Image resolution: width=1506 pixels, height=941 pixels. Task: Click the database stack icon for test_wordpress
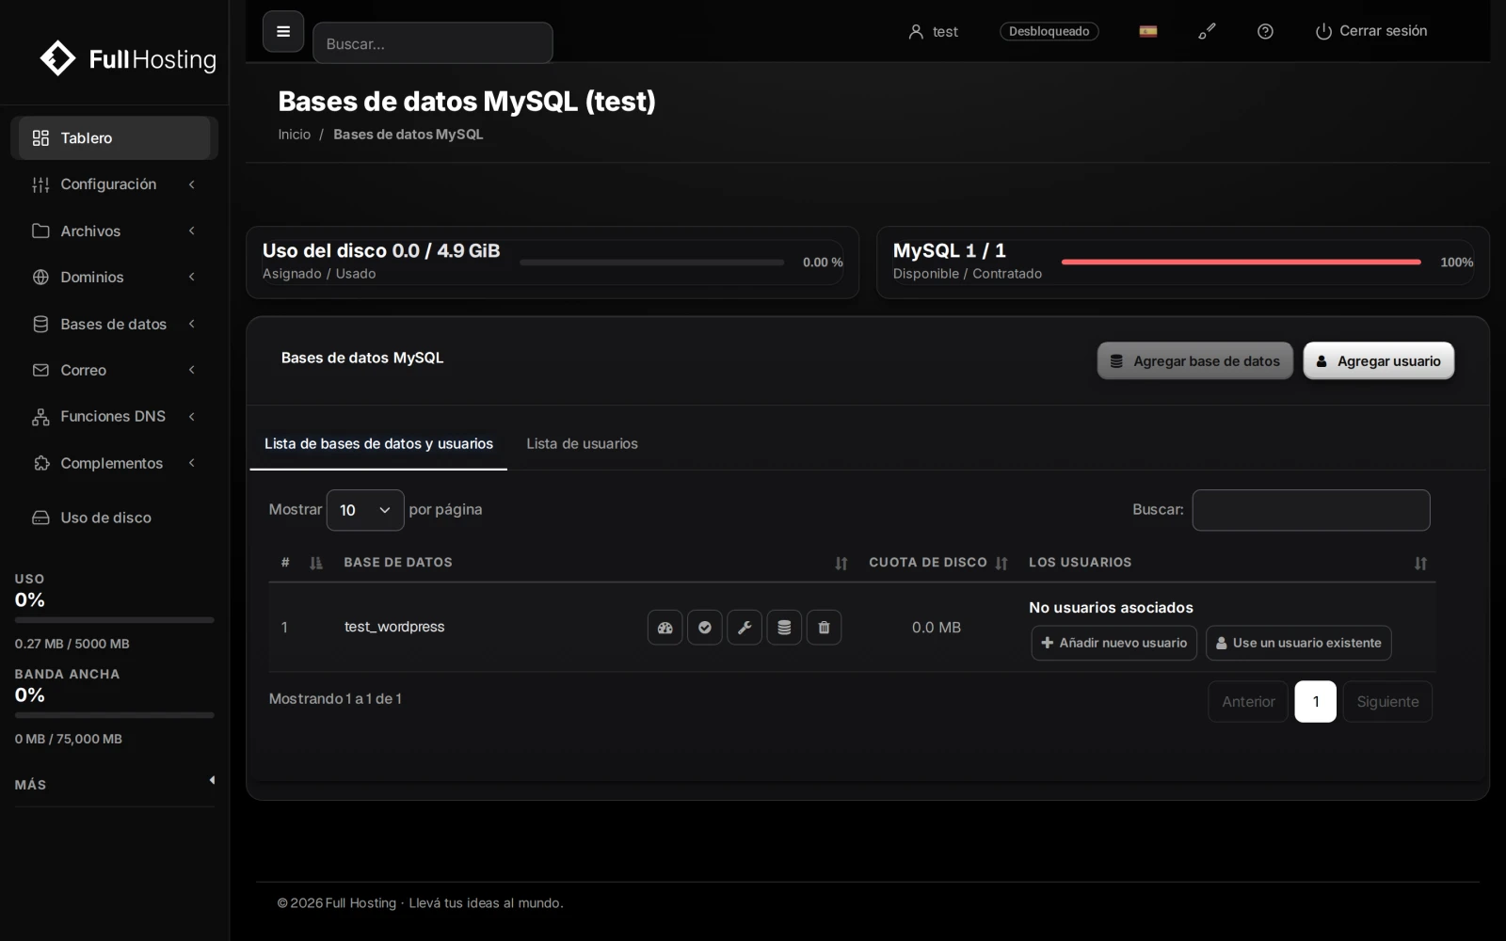point(784,628)
